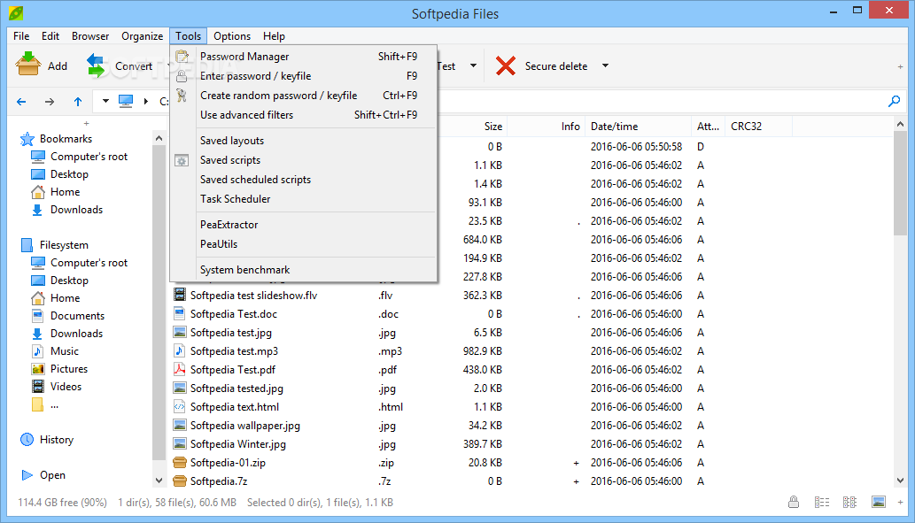Image resolution: width=915 pixels, height=523 pixels.
Task: Click the History clock icon
Action: click(27, 440)
